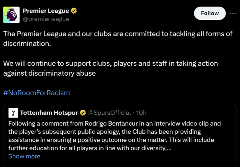Open the three-dot more options menu
240x167 pixels.
233,13
